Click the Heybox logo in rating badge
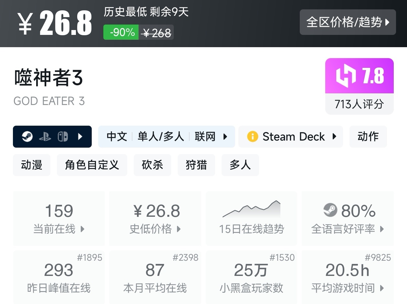 [346, 76]
